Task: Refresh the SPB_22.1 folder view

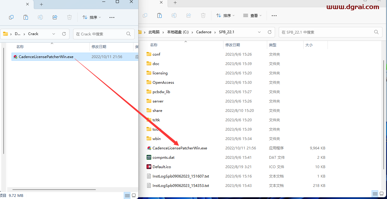Action: pyautogui.click(x=269, y=32)
